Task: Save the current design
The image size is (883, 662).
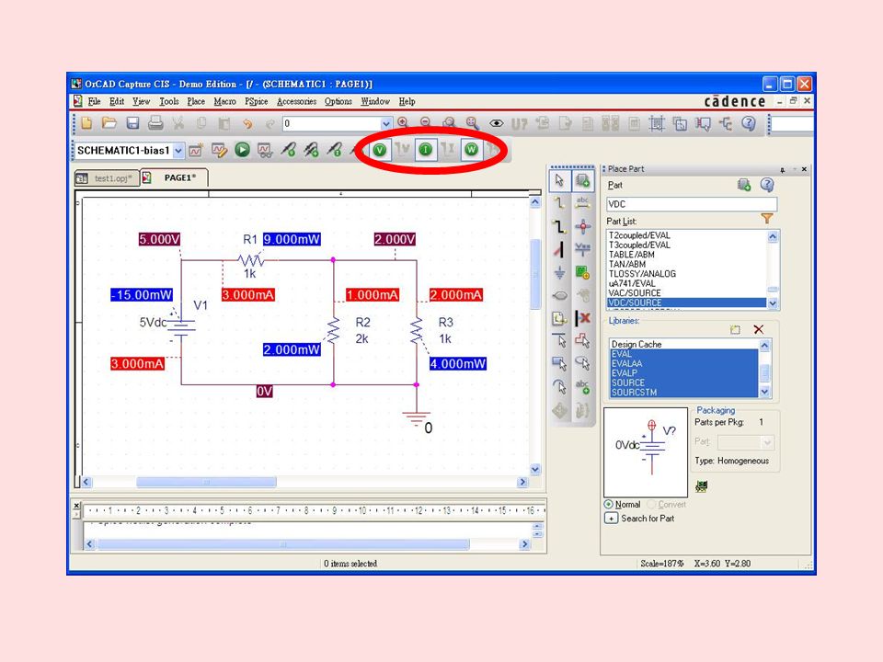Action: point(132,122)
